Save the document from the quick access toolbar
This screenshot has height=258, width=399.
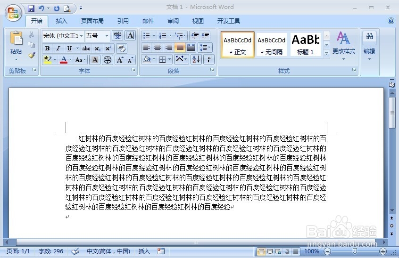[31, 8]
